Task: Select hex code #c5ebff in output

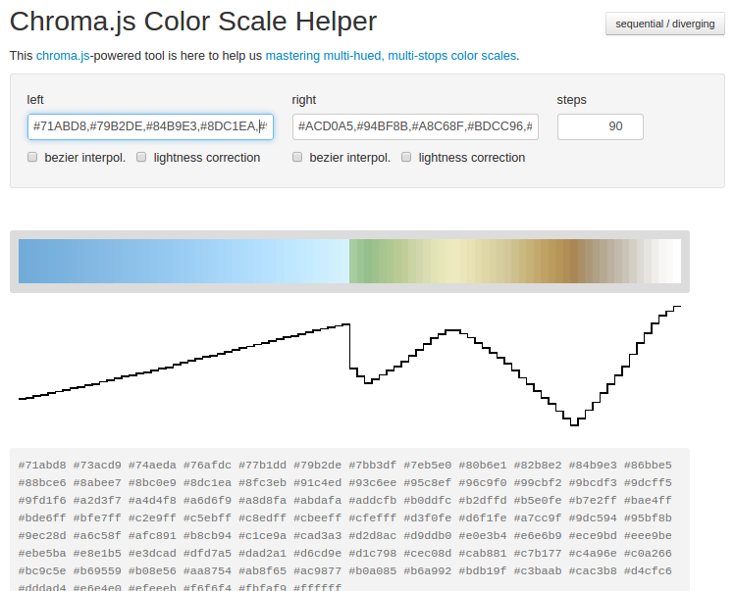Action: [207, 518]
